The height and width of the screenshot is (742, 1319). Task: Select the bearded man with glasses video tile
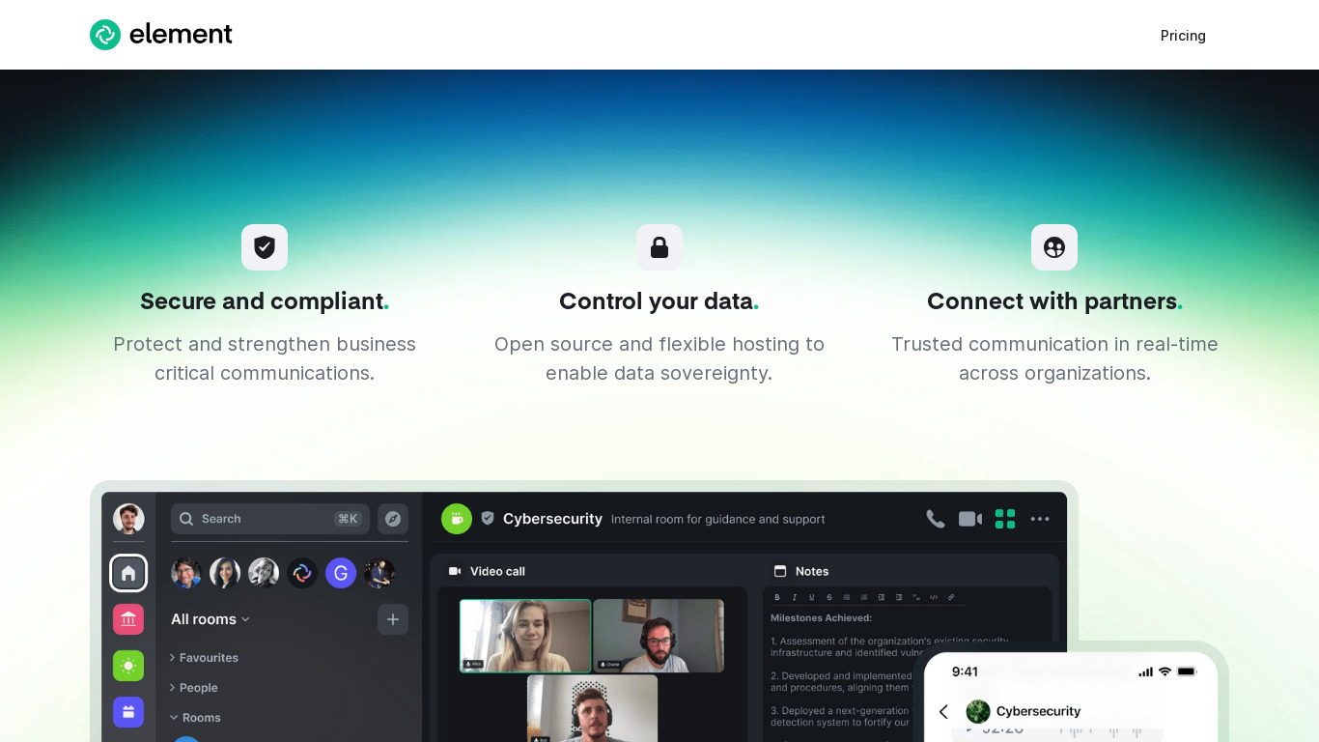(659, 636)
